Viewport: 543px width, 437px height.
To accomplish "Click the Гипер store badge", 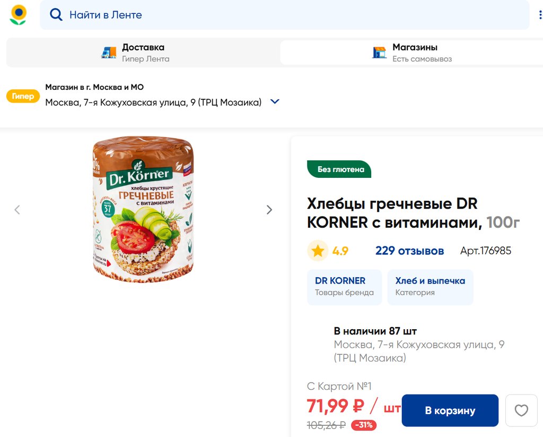I will click(x=23, y=96).
